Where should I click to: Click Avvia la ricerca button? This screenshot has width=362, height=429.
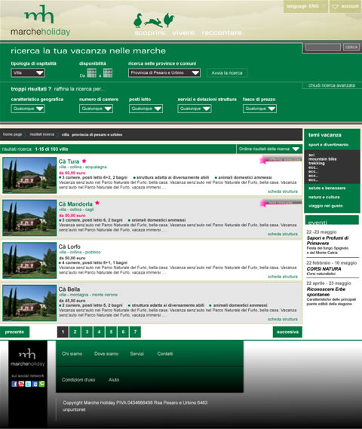[x=227, y=73]
